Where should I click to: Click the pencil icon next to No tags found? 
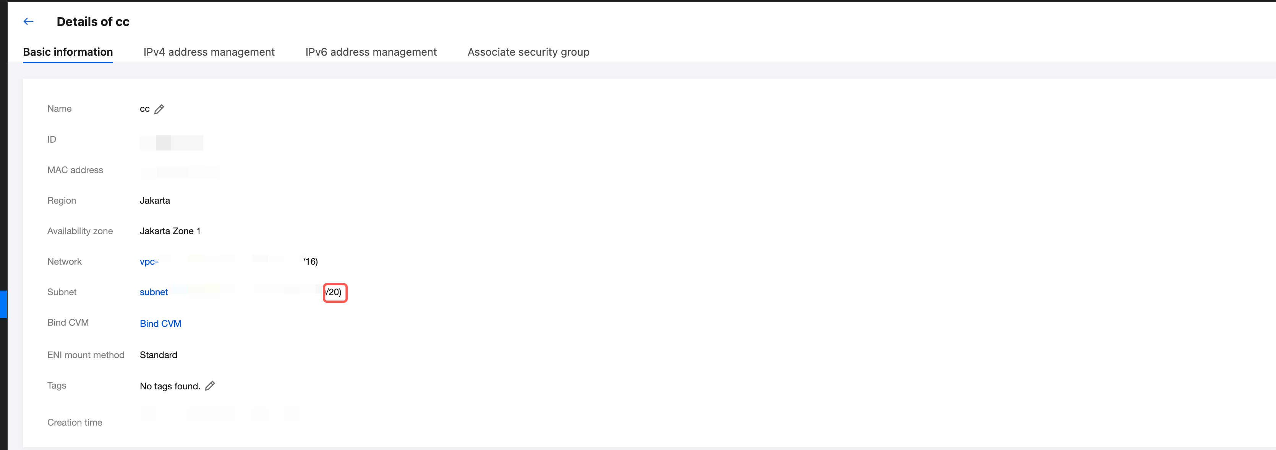pos(210,386)
